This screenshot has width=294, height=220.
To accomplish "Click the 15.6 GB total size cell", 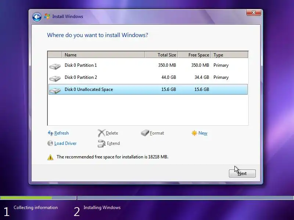I will pyautogui.click(x=169, y=89).
